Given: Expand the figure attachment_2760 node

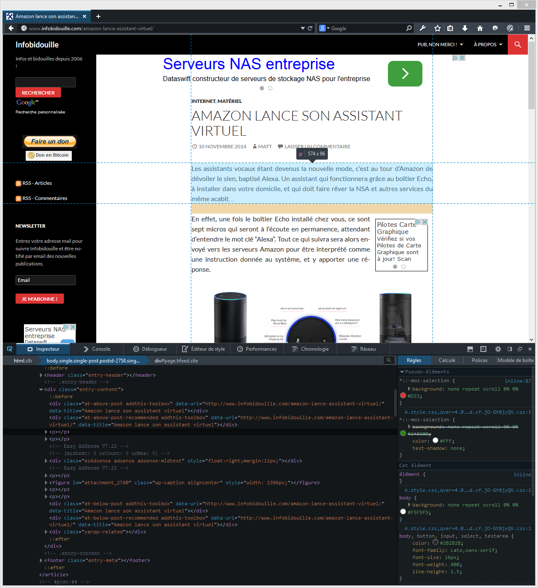Looking at the screenshot, I should click(x=46, y=483).
